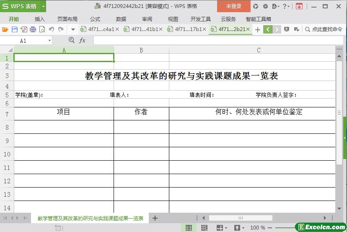Click the save icon in quick toolbar

point(14,29)
